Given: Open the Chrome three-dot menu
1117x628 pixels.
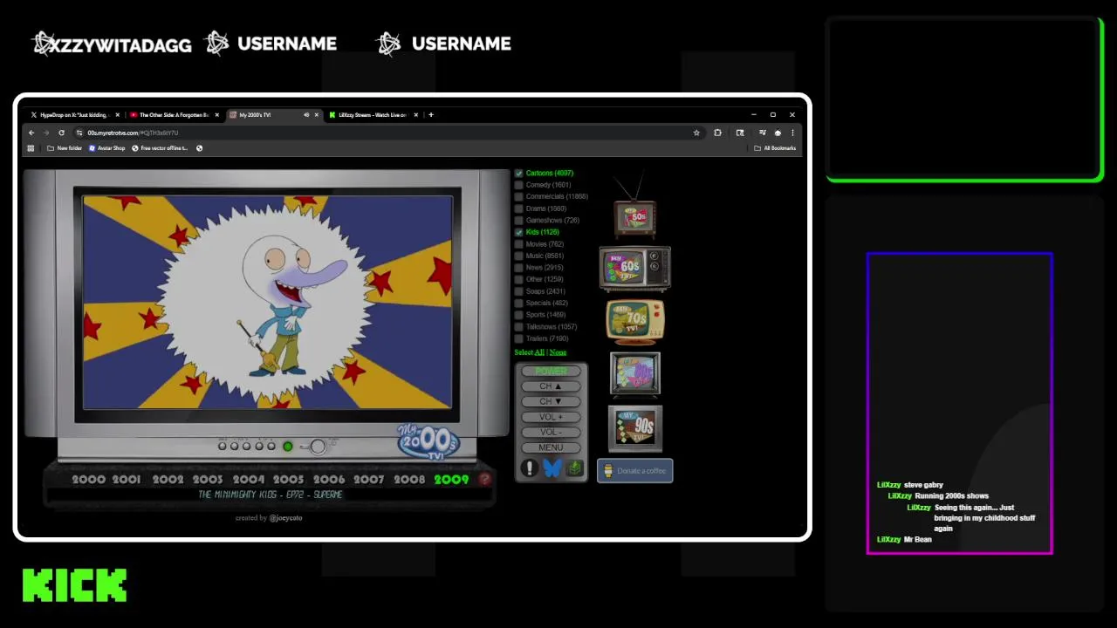Looking at the screenshot, I should (792, 133).
